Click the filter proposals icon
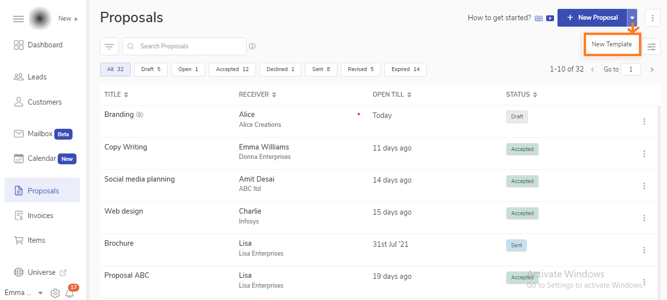 point(109,46)
